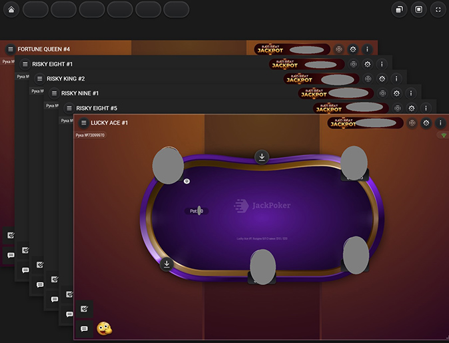Open Bad Beat Jackpot on Risky Nine #1
Screen dimensions: 449x343
click(336, 93)
